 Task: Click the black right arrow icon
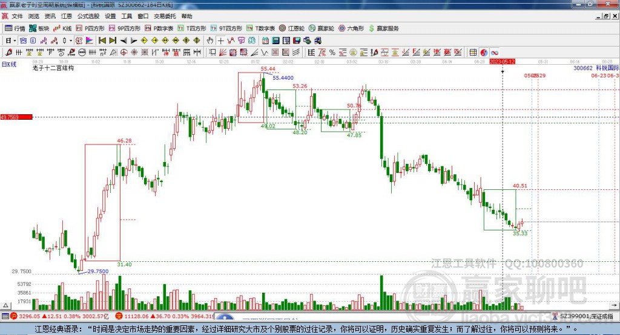pyautogui.click(x=134, y=41)
